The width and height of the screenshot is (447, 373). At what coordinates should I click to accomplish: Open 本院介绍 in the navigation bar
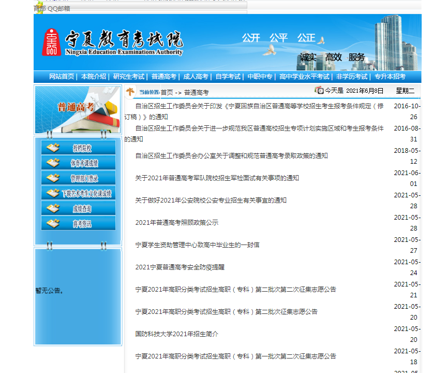tap(93, 77)
